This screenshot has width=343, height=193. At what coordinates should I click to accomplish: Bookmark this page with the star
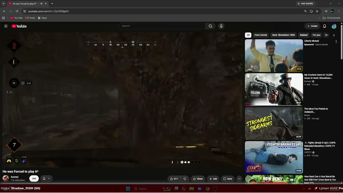click(x=317, y=11)
